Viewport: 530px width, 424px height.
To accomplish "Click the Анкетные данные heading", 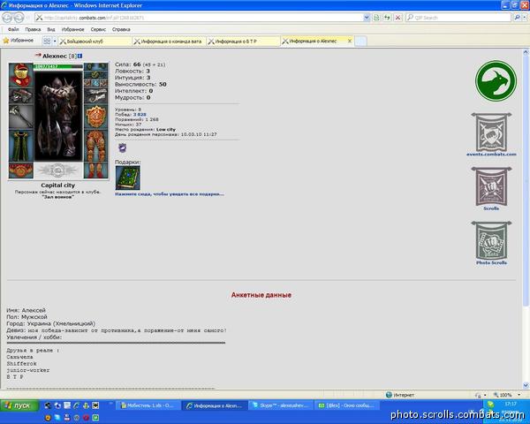I will (261, 295).
